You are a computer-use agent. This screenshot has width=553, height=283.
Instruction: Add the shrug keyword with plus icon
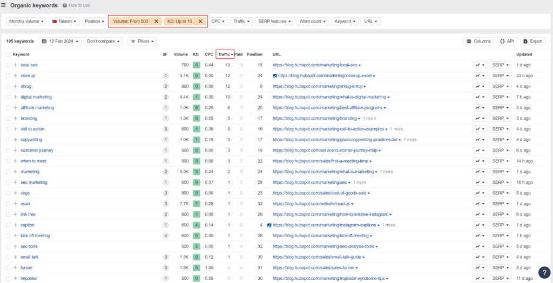(x=15, y=86)
